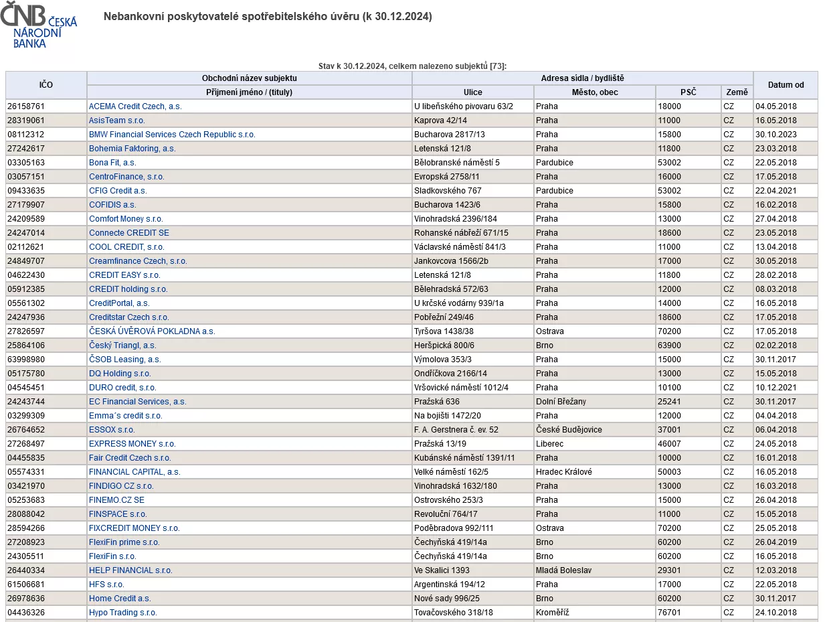Image resolution: width=825 pixels, height=622 pixels.
Task: Click the ČNB Česká národní banka logo
Action: (x=39, y=25)
